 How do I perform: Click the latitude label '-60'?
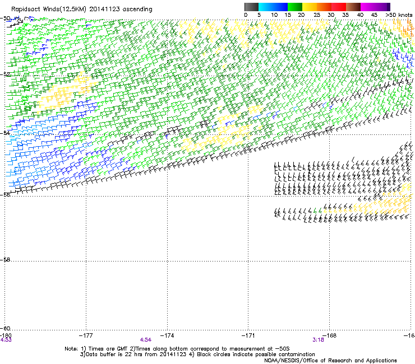pyautogui.click(x=5, y=328)
